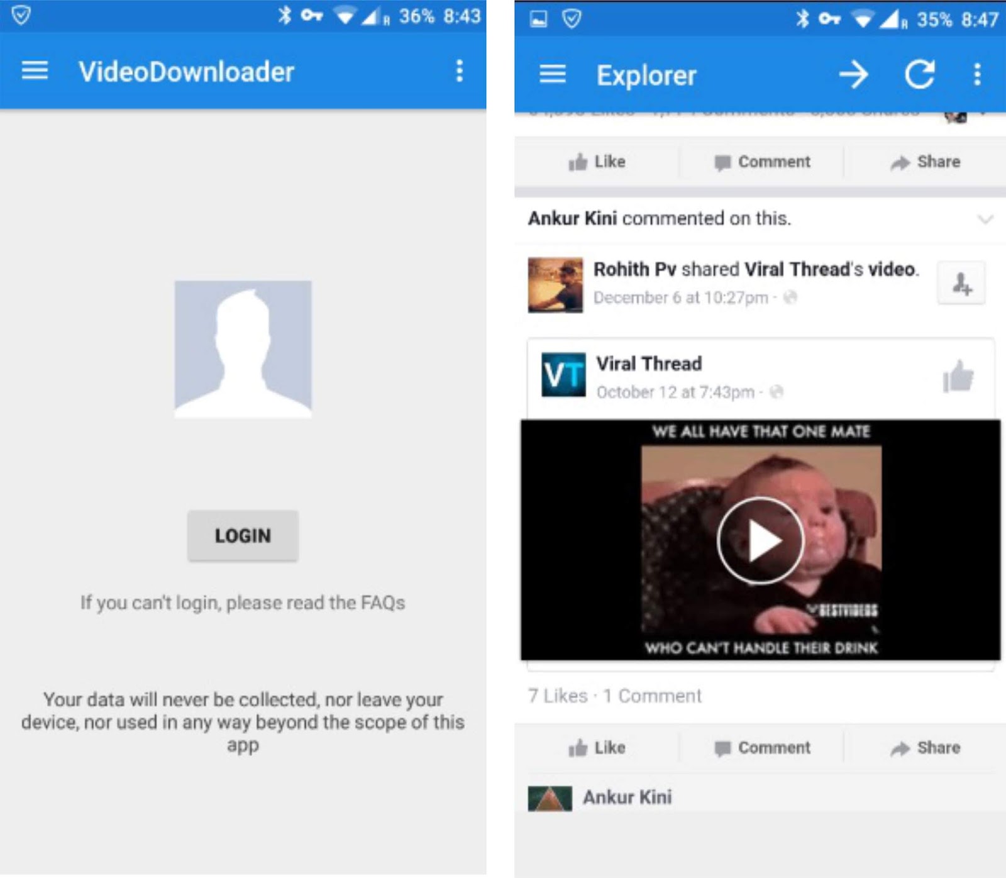
Task: Like the Viral Thread page thumbs-up
Action: click(x=958, y=376)
